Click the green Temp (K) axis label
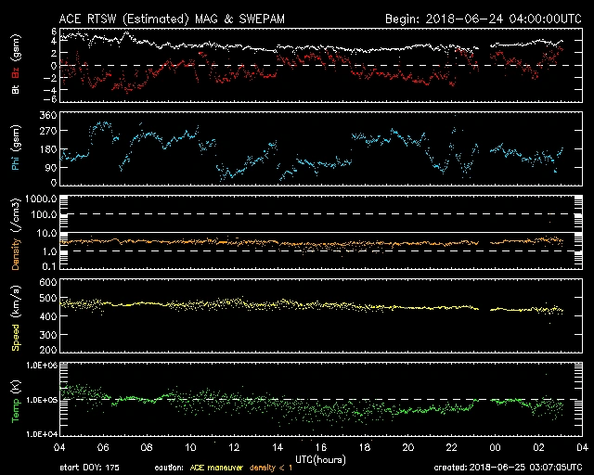This screenshot has width=594, height=475. click(x=16, y=399)
